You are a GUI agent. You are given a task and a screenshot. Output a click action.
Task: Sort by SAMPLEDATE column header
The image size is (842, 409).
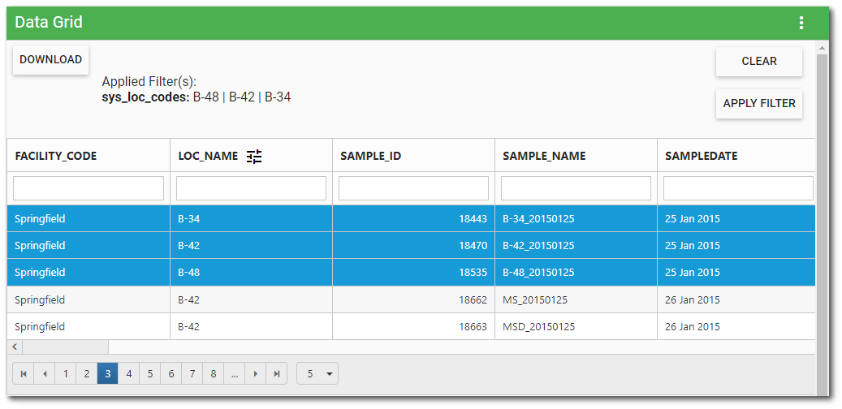[702, 156]
